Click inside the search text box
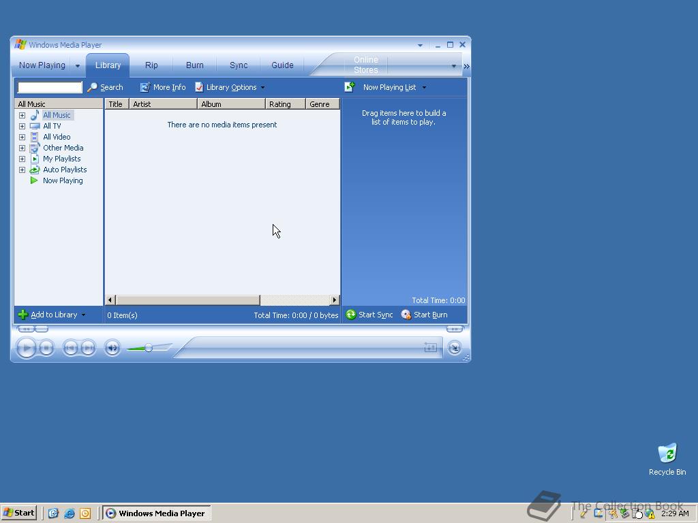The image size is (698, 523). click(x=49, y=87)
